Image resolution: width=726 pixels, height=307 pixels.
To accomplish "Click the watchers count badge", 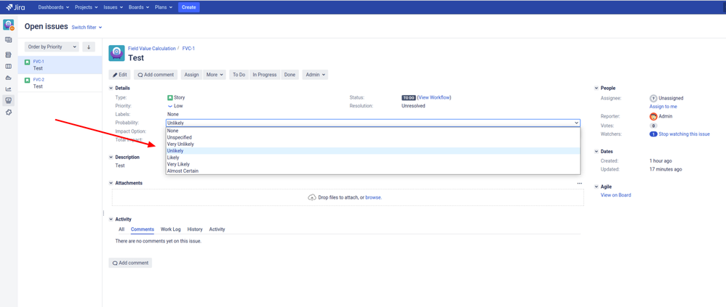I will click(653, 134).
